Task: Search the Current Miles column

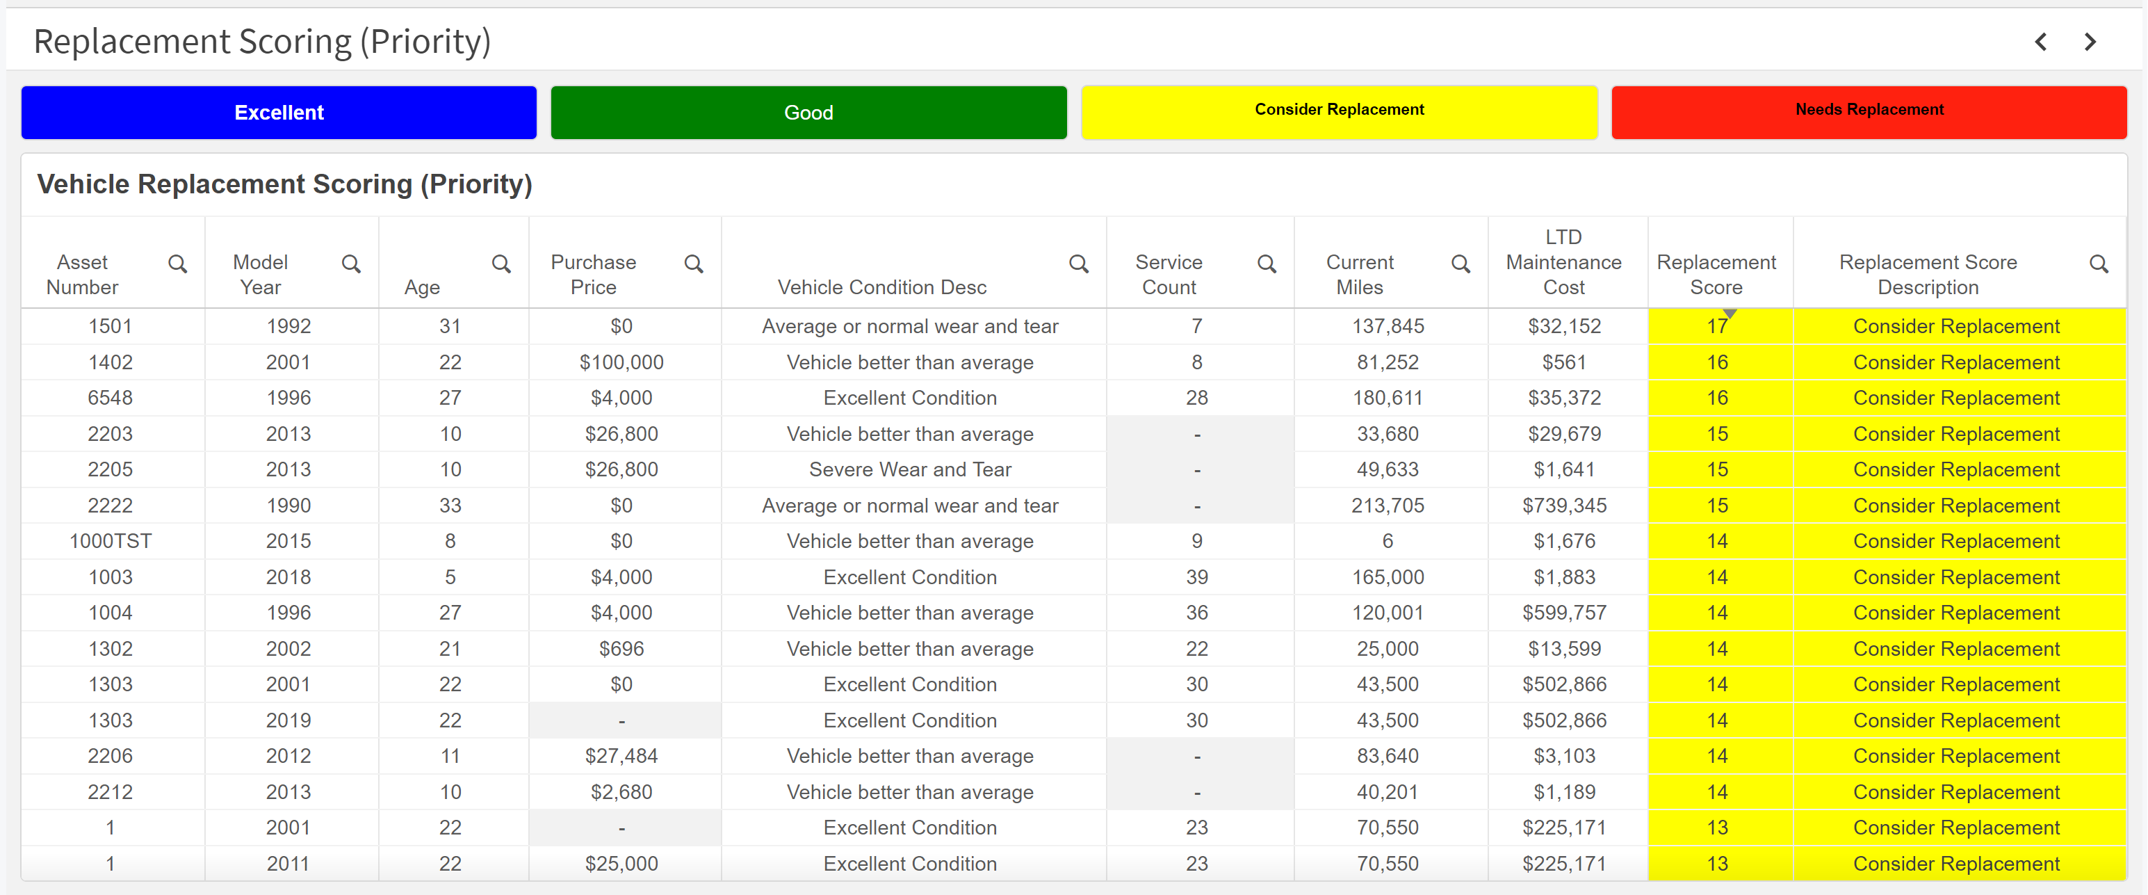Action: click(1460, 264)
